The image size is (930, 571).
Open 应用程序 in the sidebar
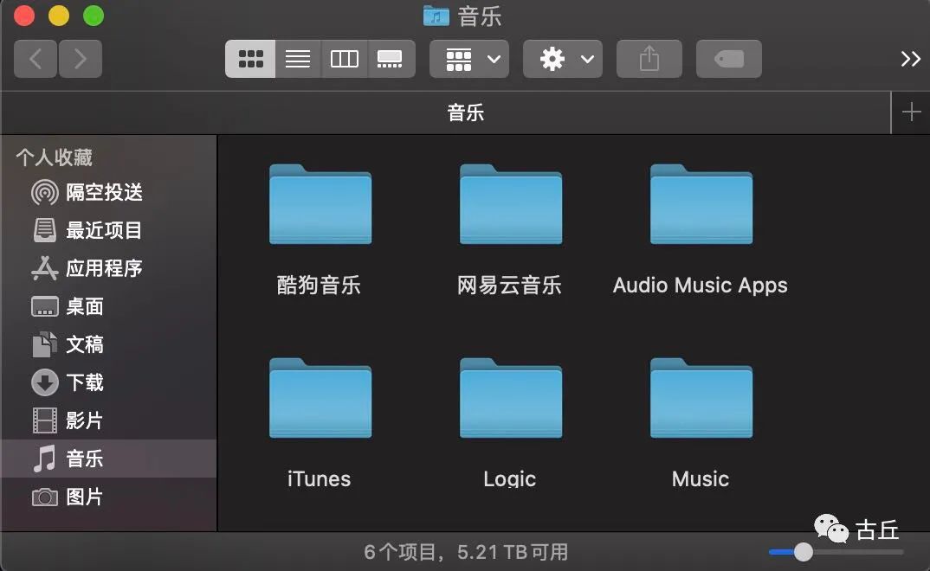point(104,268)
